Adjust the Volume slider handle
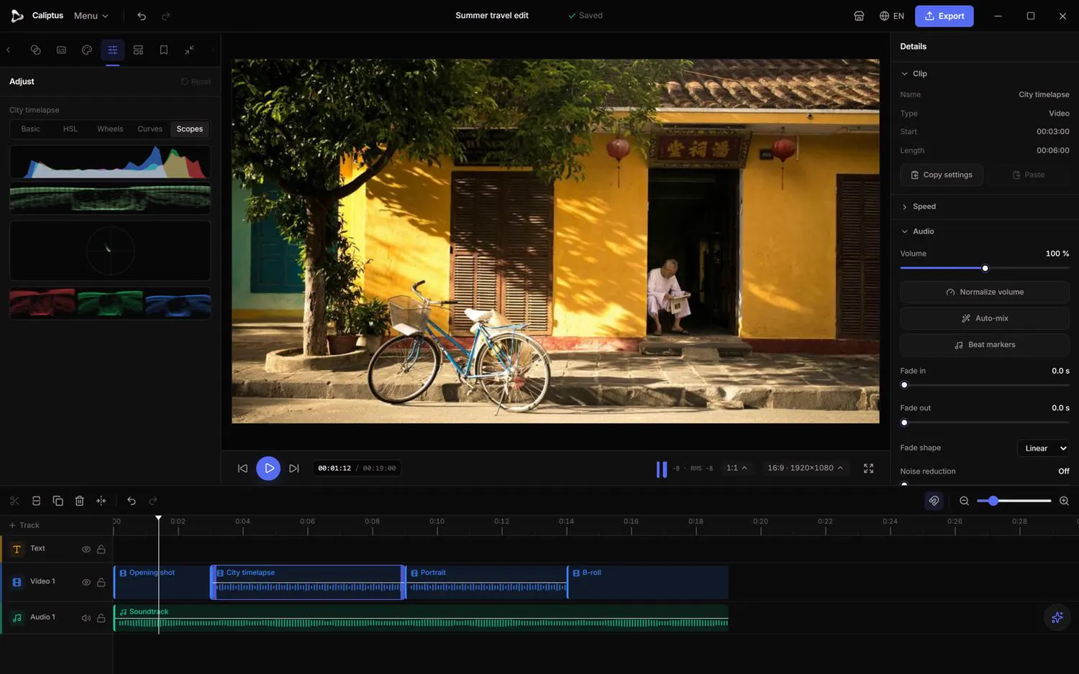1079x674 pixels. pyautogui.click(x=985, y=268)
